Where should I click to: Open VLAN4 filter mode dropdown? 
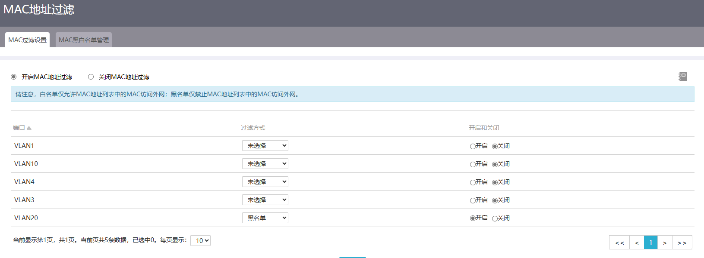(265, 182)
